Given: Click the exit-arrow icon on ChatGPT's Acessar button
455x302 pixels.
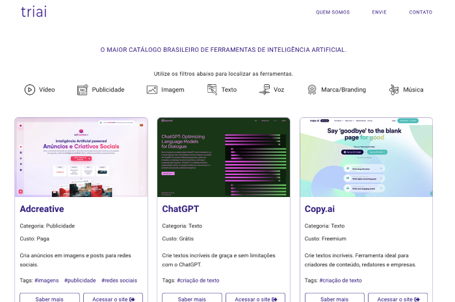Looking at the screenshot, I should pos(274,299).
